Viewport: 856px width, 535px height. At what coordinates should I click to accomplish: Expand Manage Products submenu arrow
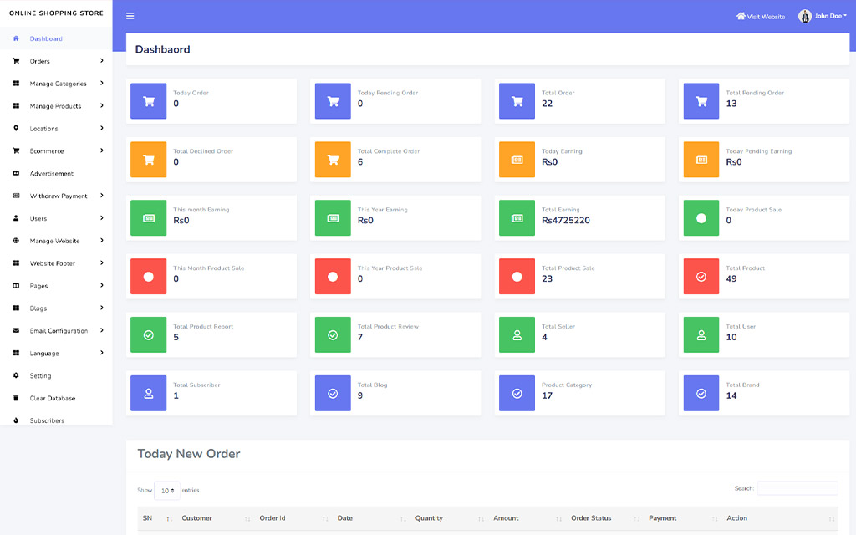(101, 106)
